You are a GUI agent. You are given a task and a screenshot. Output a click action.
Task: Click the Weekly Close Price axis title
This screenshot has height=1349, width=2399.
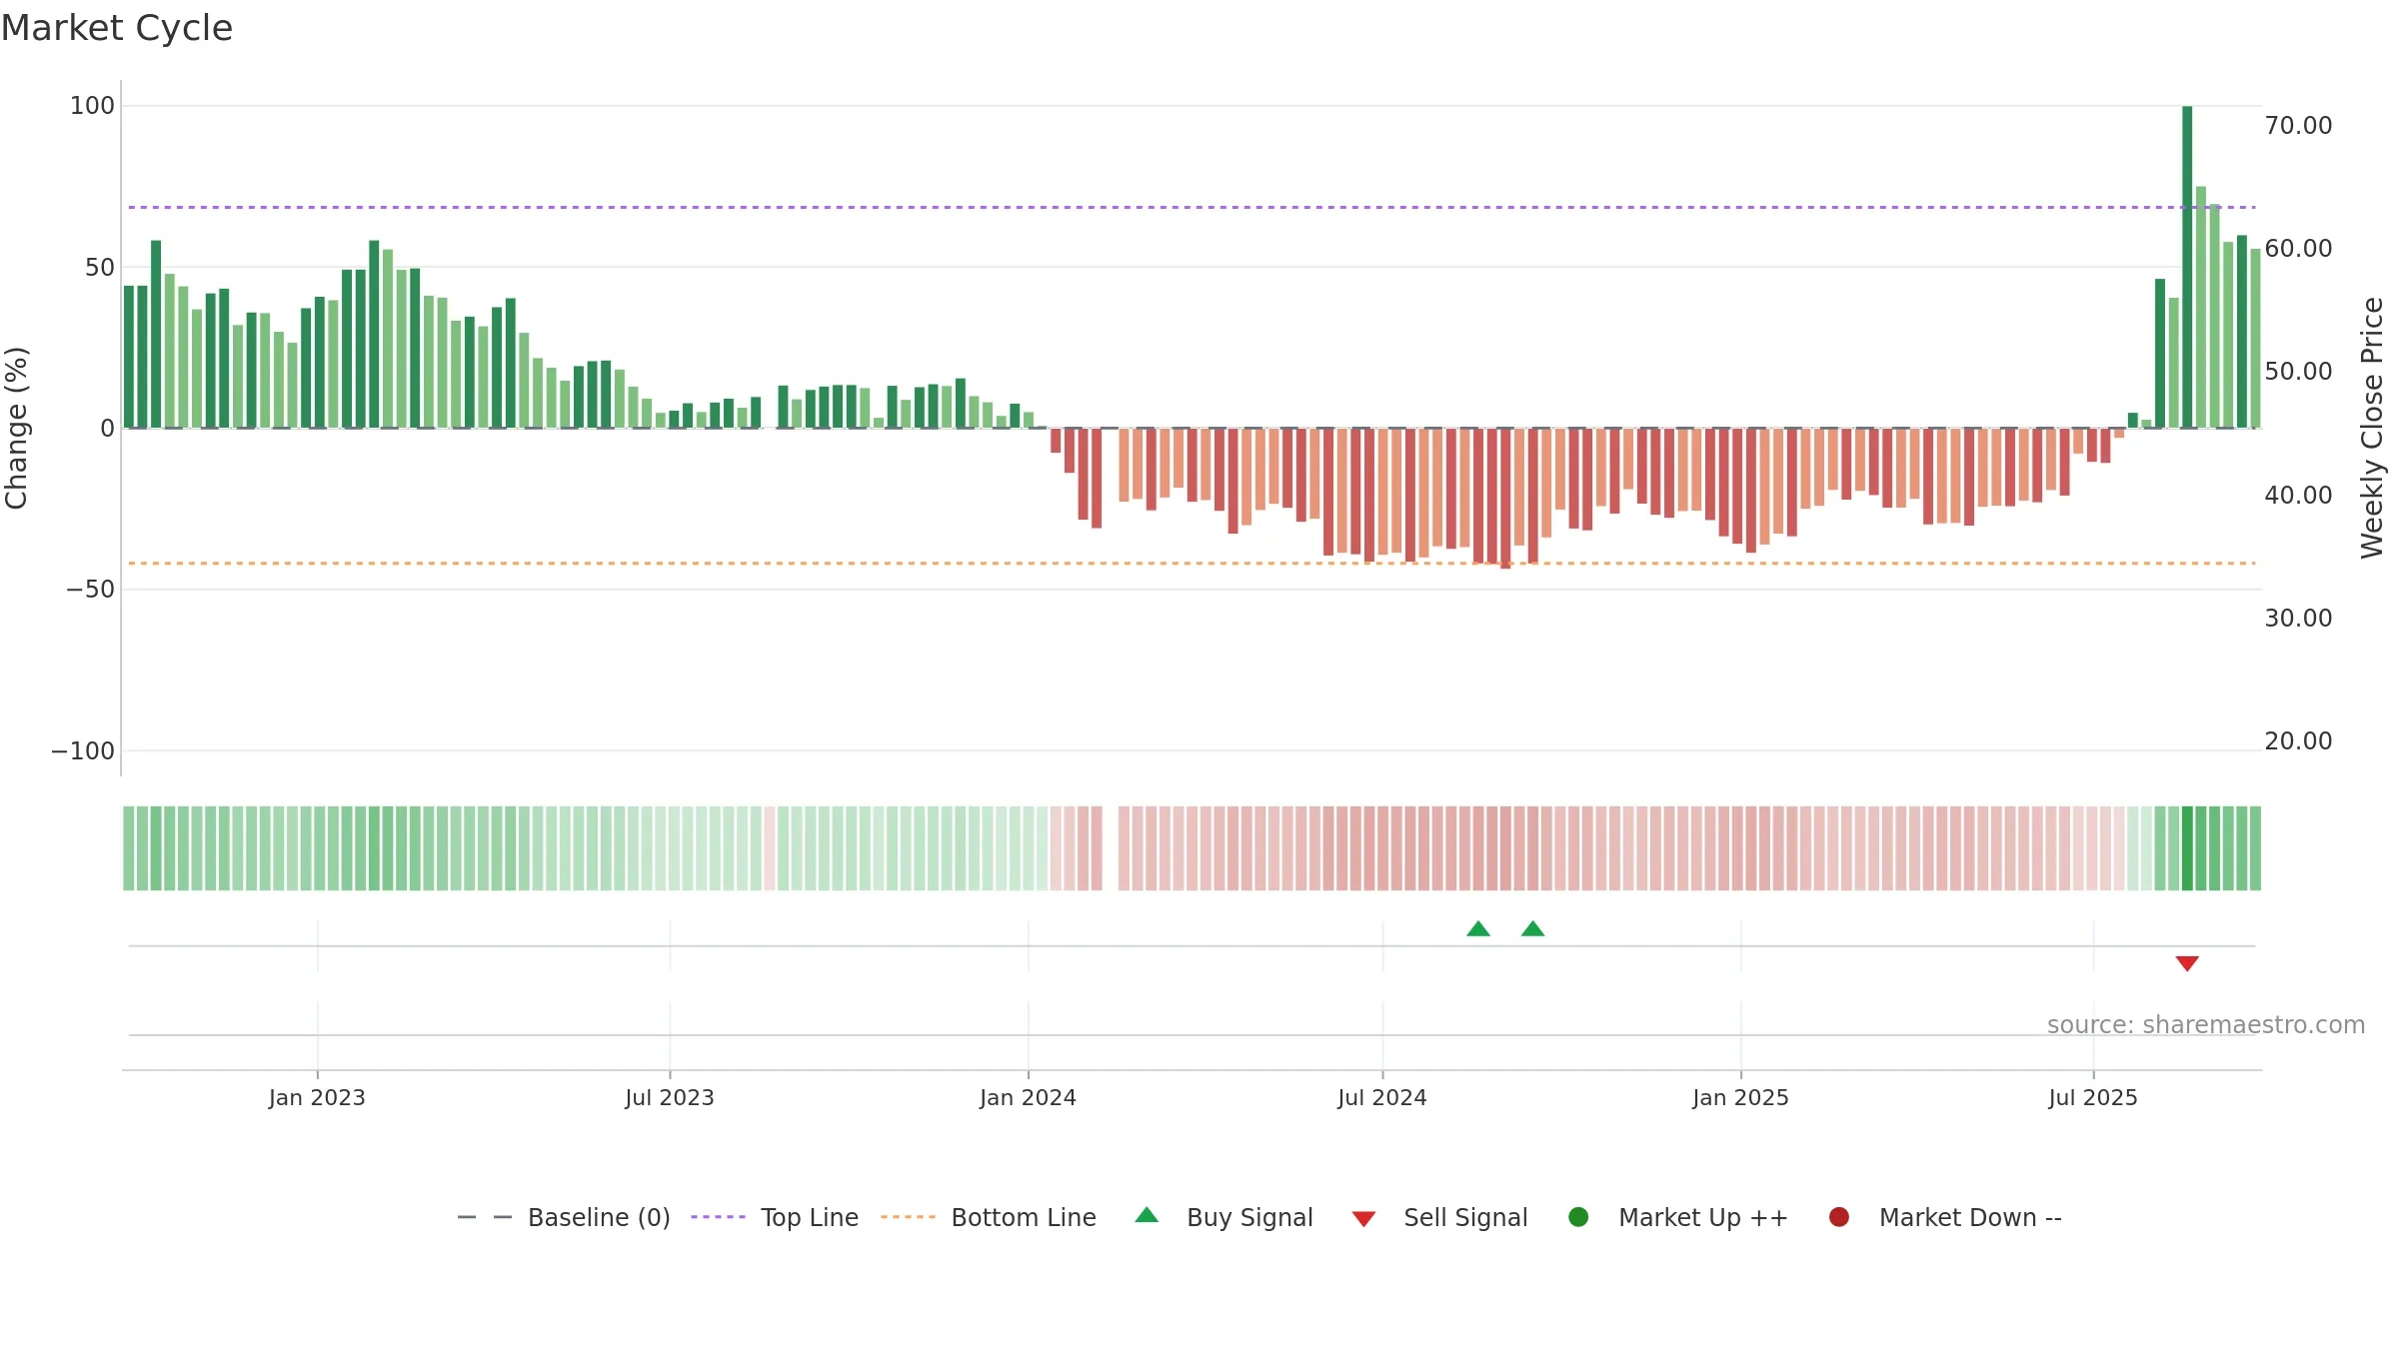tap(2372, 428)
